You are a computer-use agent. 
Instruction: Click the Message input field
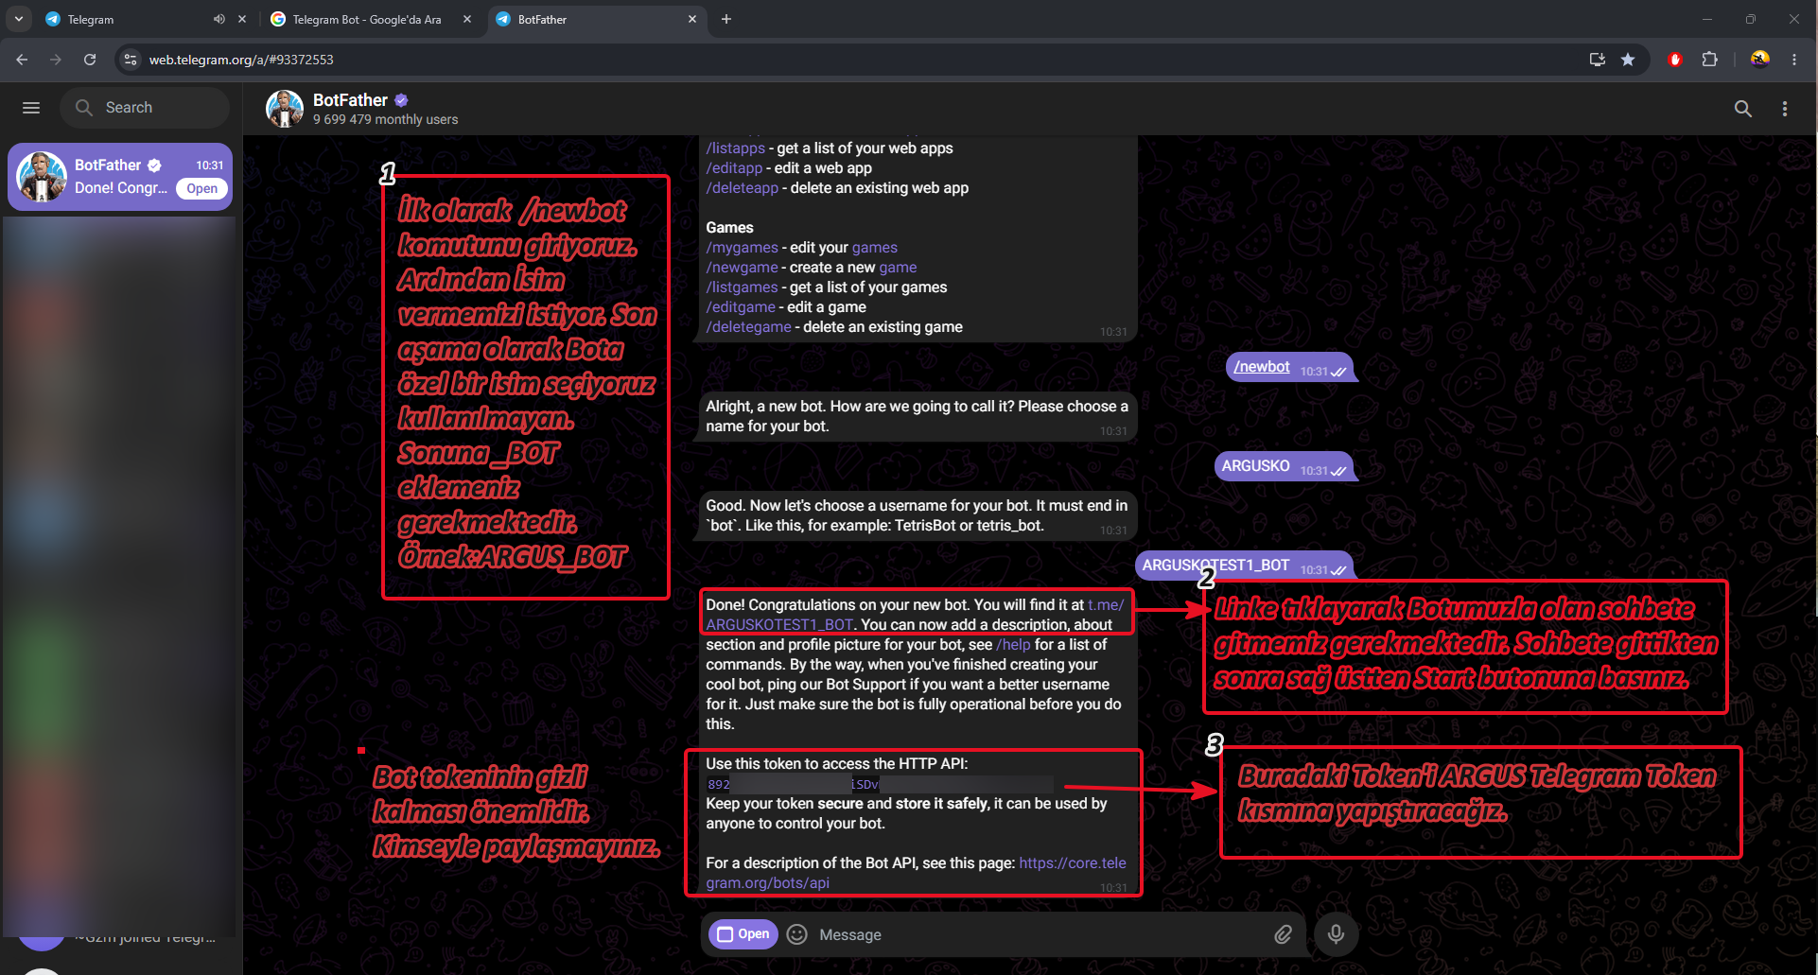[1040, 934]
